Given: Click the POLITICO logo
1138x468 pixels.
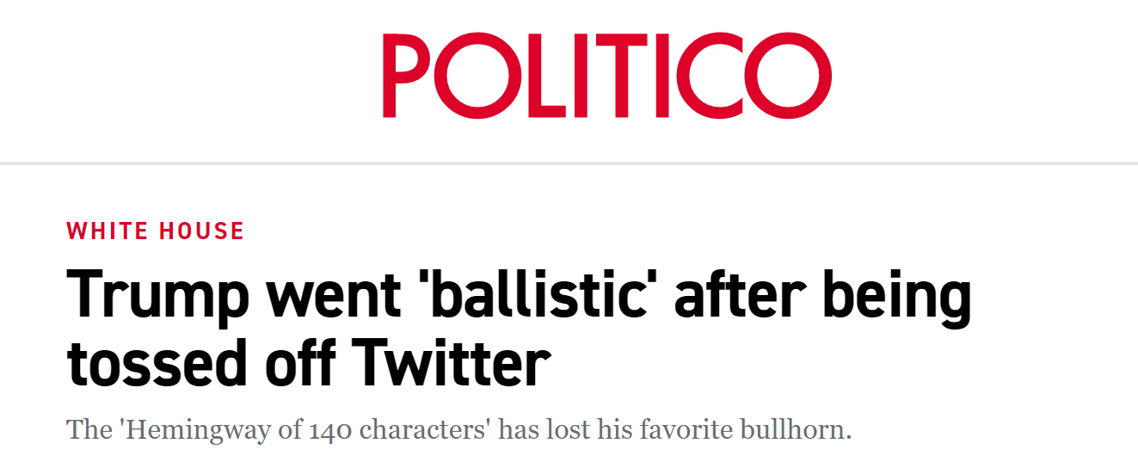Looking at the screenshot, I should tap(607, 75).
